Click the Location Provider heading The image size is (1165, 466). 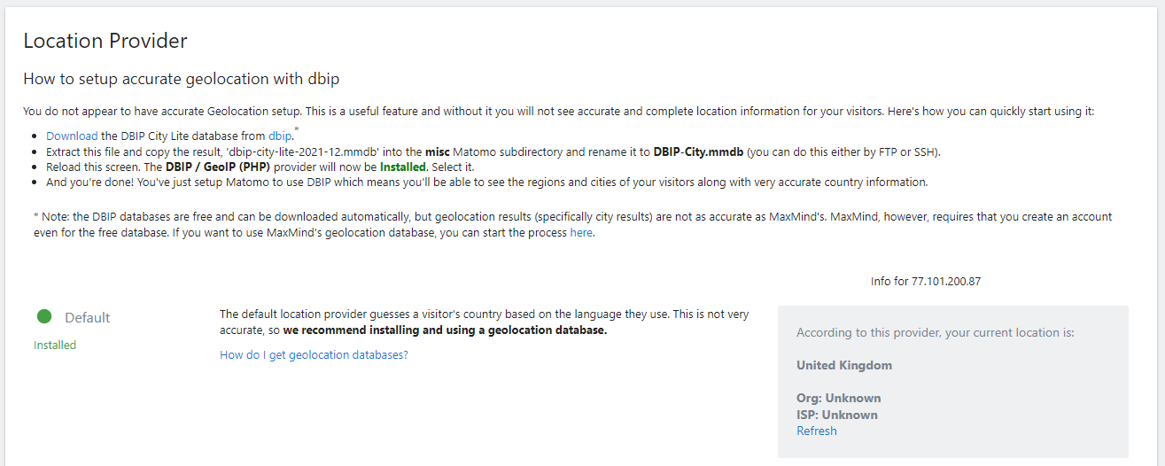(105, 41)
